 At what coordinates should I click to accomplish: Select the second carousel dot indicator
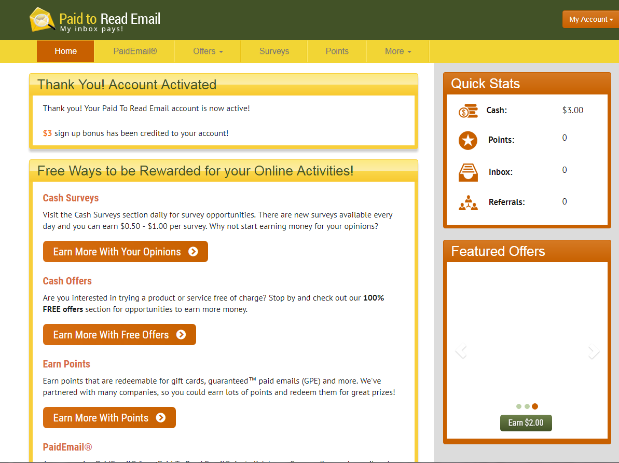[x=527, y=406]
